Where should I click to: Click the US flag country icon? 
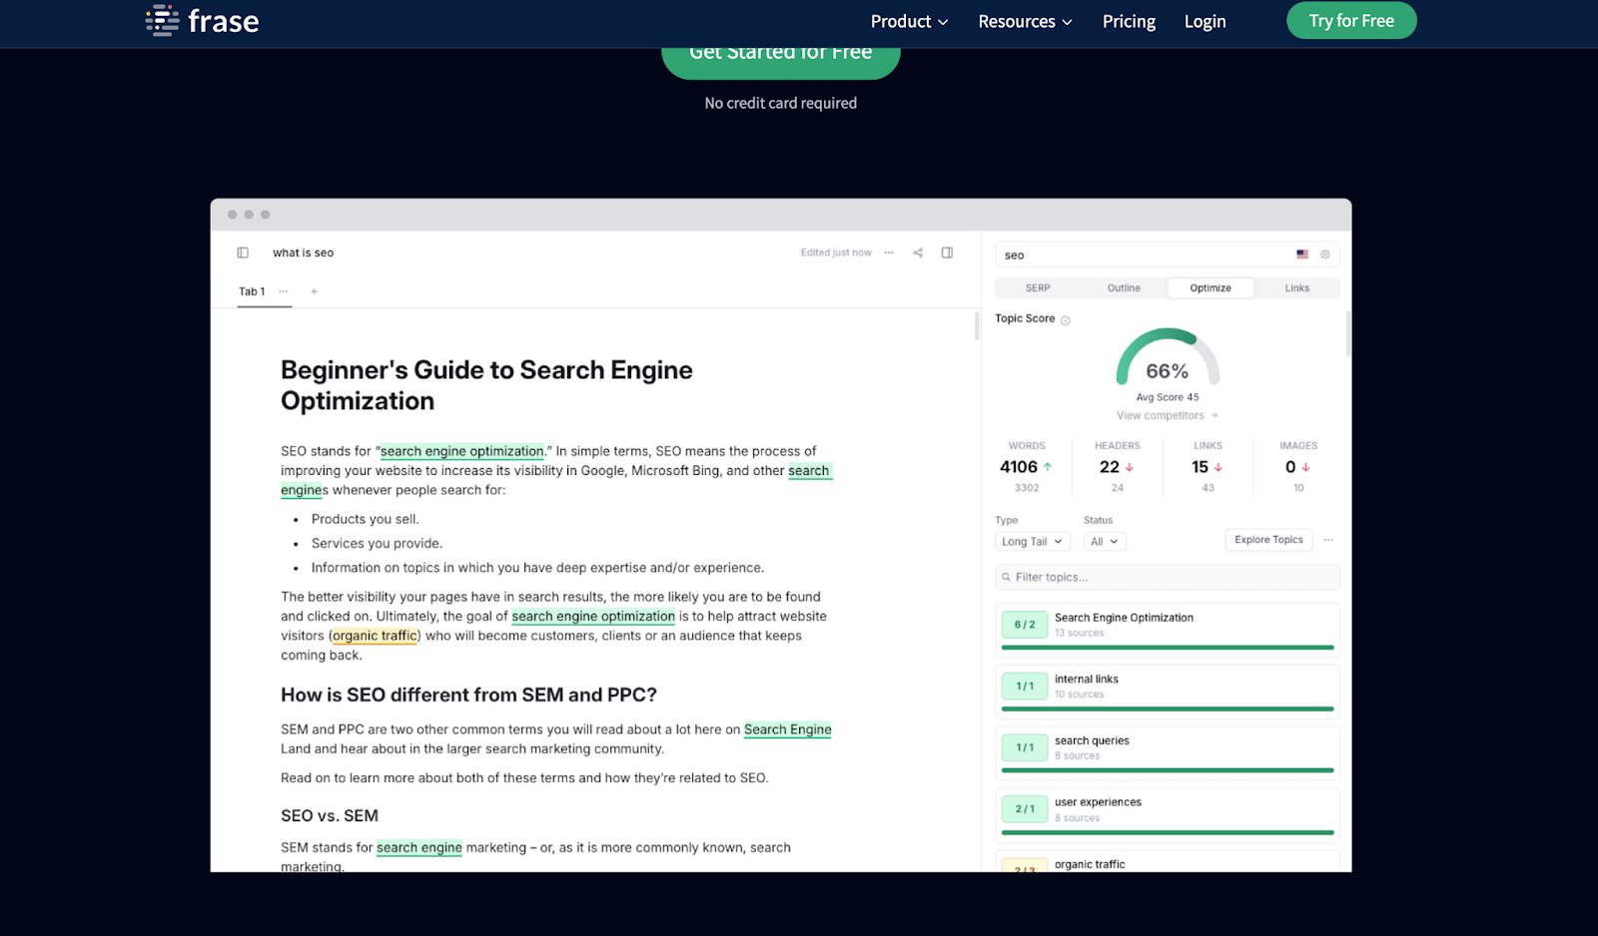pyautogui.click(x=1302, y=254)
